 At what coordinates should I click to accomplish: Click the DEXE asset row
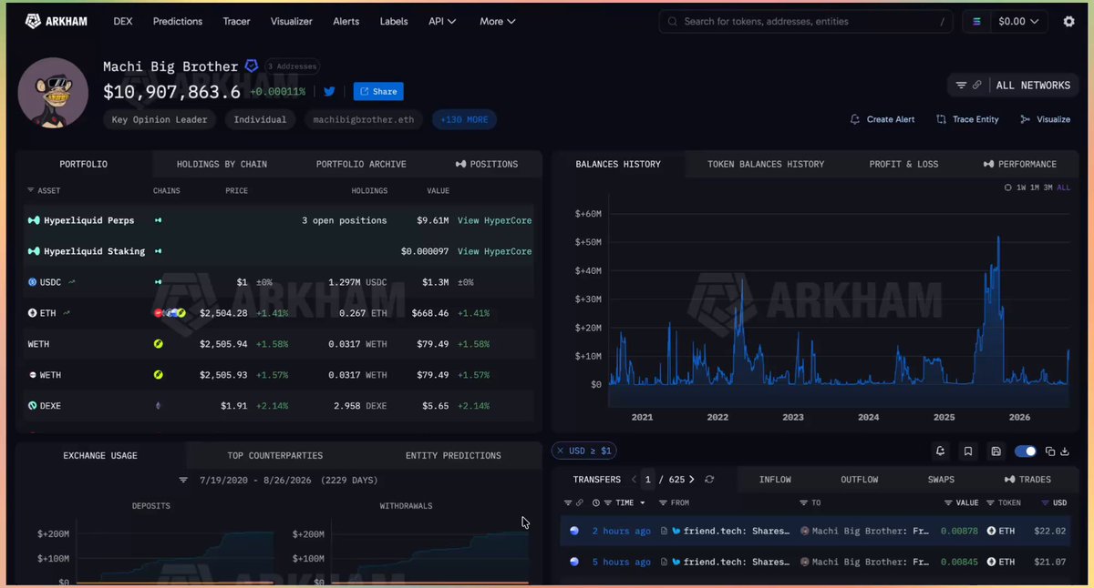[279, 406]
